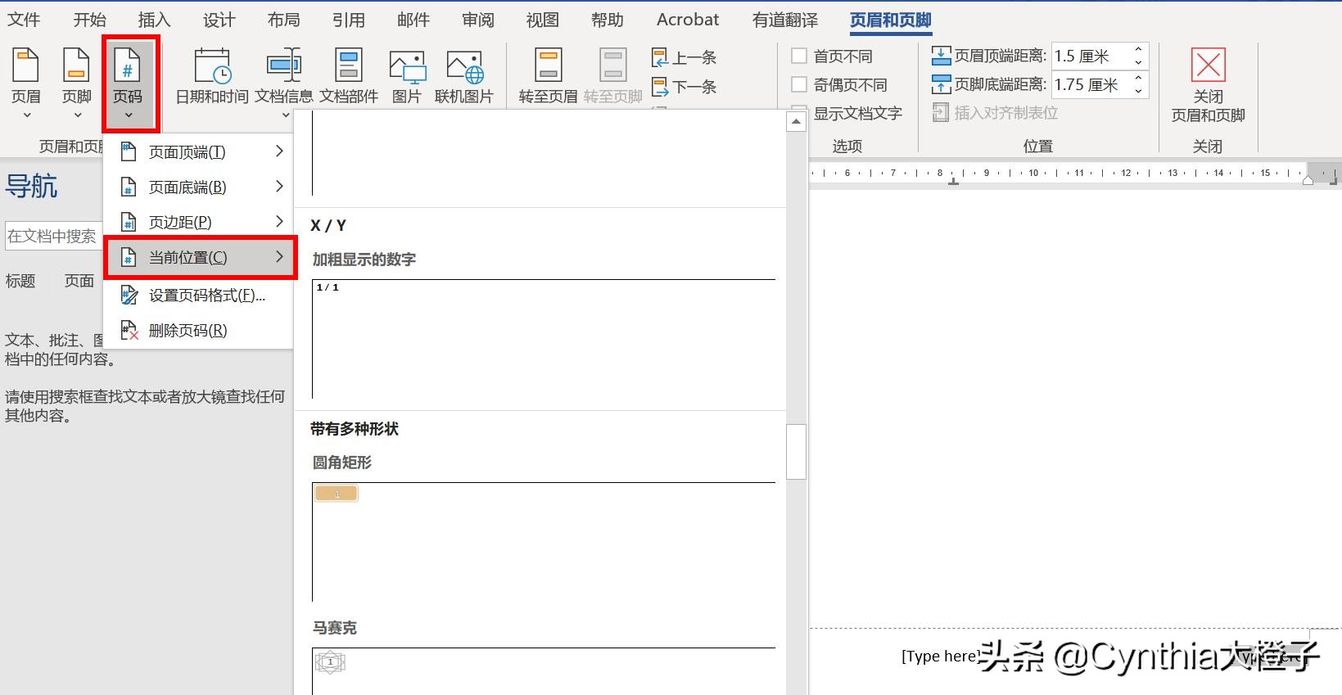
Task: Toggle the 奇偶页不同 checkbox
Action: [x=799, y=84]
